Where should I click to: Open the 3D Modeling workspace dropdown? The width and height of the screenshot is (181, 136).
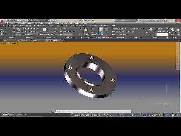point(38,20)
